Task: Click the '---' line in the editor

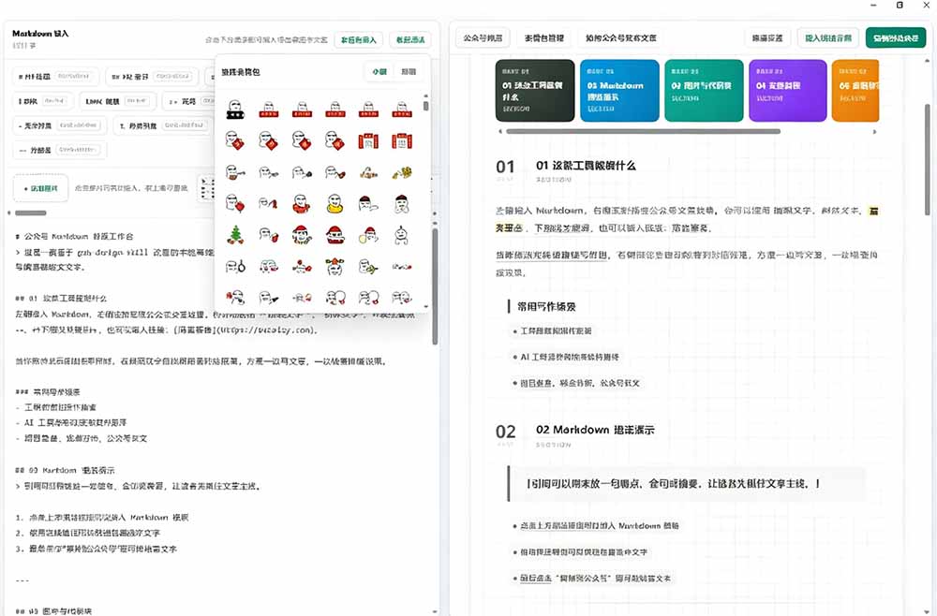Action: (22, 580)
